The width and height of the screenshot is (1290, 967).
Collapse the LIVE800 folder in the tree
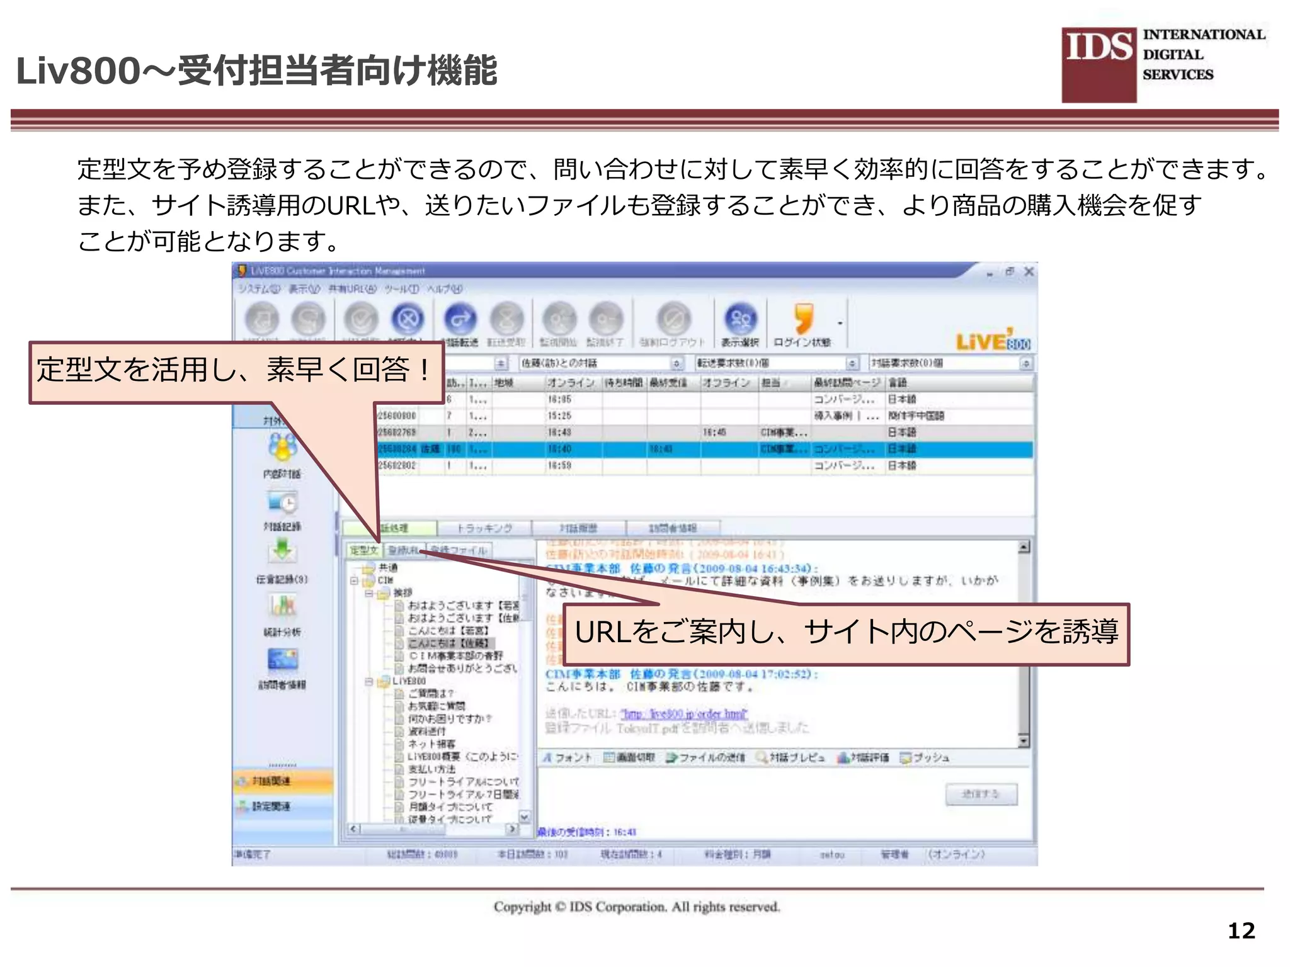[369, 681]
